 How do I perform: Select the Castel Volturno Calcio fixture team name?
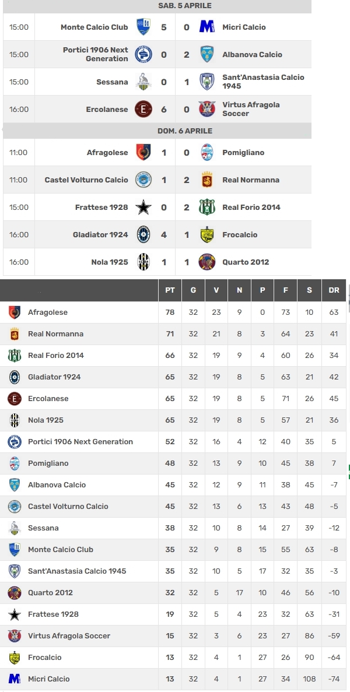[86, 180]
